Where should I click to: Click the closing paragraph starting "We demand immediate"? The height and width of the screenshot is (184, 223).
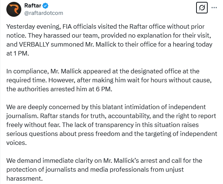click(x=104, y=169)
